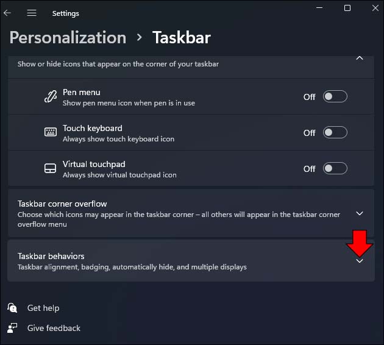The width and height of the screenshot is (384, 345).
Task: Click the Get help icon
Action: click(13, 308)
